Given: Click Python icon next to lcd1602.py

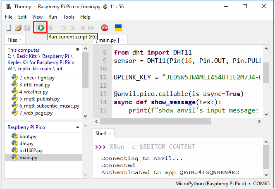Looking at the screenshot, I should (x=15, y=150).
